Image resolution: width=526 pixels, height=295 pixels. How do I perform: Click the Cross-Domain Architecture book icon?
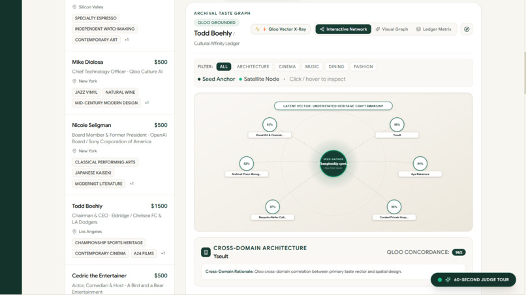tap(206, 252)
